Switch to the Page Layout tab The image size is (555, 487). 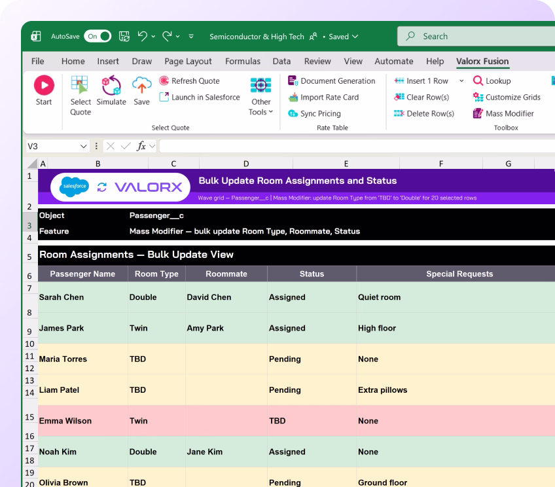coord(188,62)
